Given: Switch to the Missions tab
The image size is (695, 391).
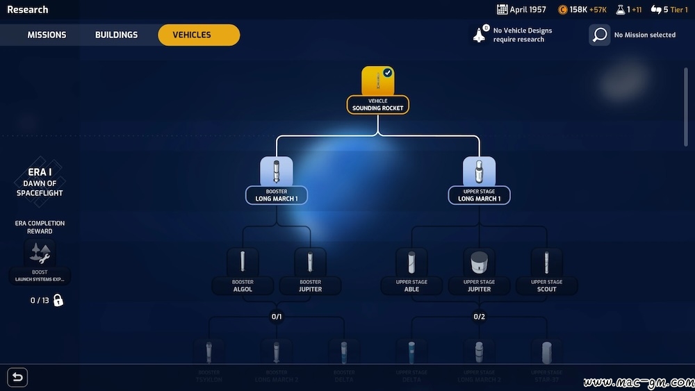Looking at the screenshot, I should tap(47, 35).
